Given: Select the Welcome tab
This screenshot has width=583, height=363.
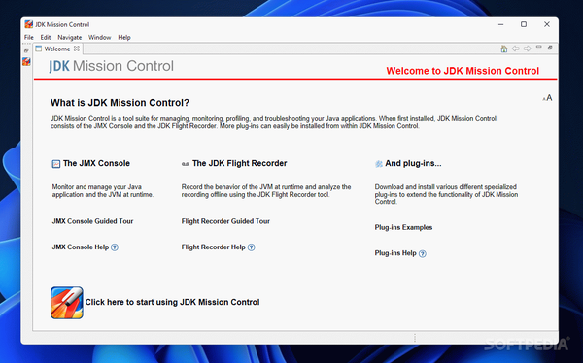Looking at the screenshot, I should point(57,49).
